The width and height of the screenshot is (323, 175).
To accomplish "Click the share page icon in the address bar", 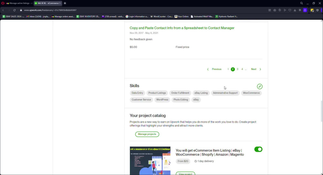I will [x=270, y=10].
